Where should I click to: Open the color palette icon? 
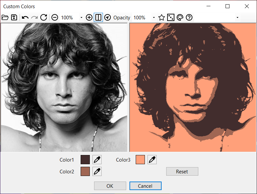[180, 17]
